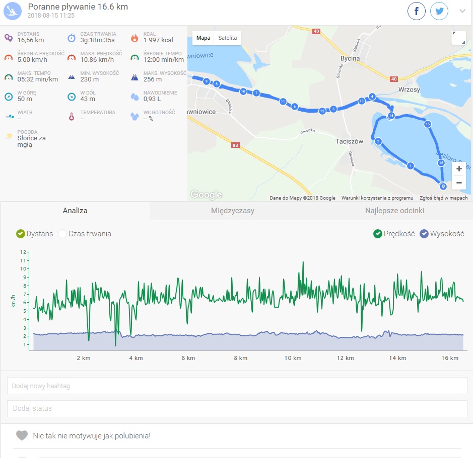Open the Najlepsze odcinki tab
Image resolution: width=473 pixels, height=458 pixels.
pos(394,211)
